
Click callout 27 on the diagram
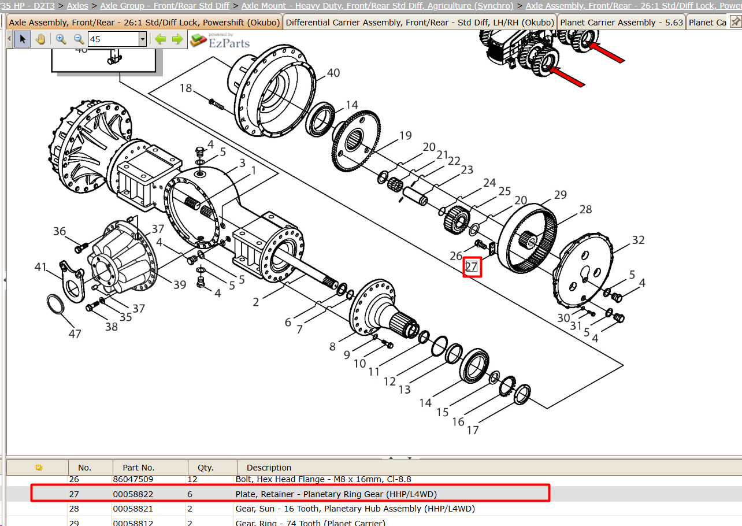(x=472, y=266)
